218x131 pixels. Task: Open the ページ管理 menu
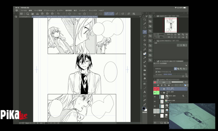click(x=38, y=10)
